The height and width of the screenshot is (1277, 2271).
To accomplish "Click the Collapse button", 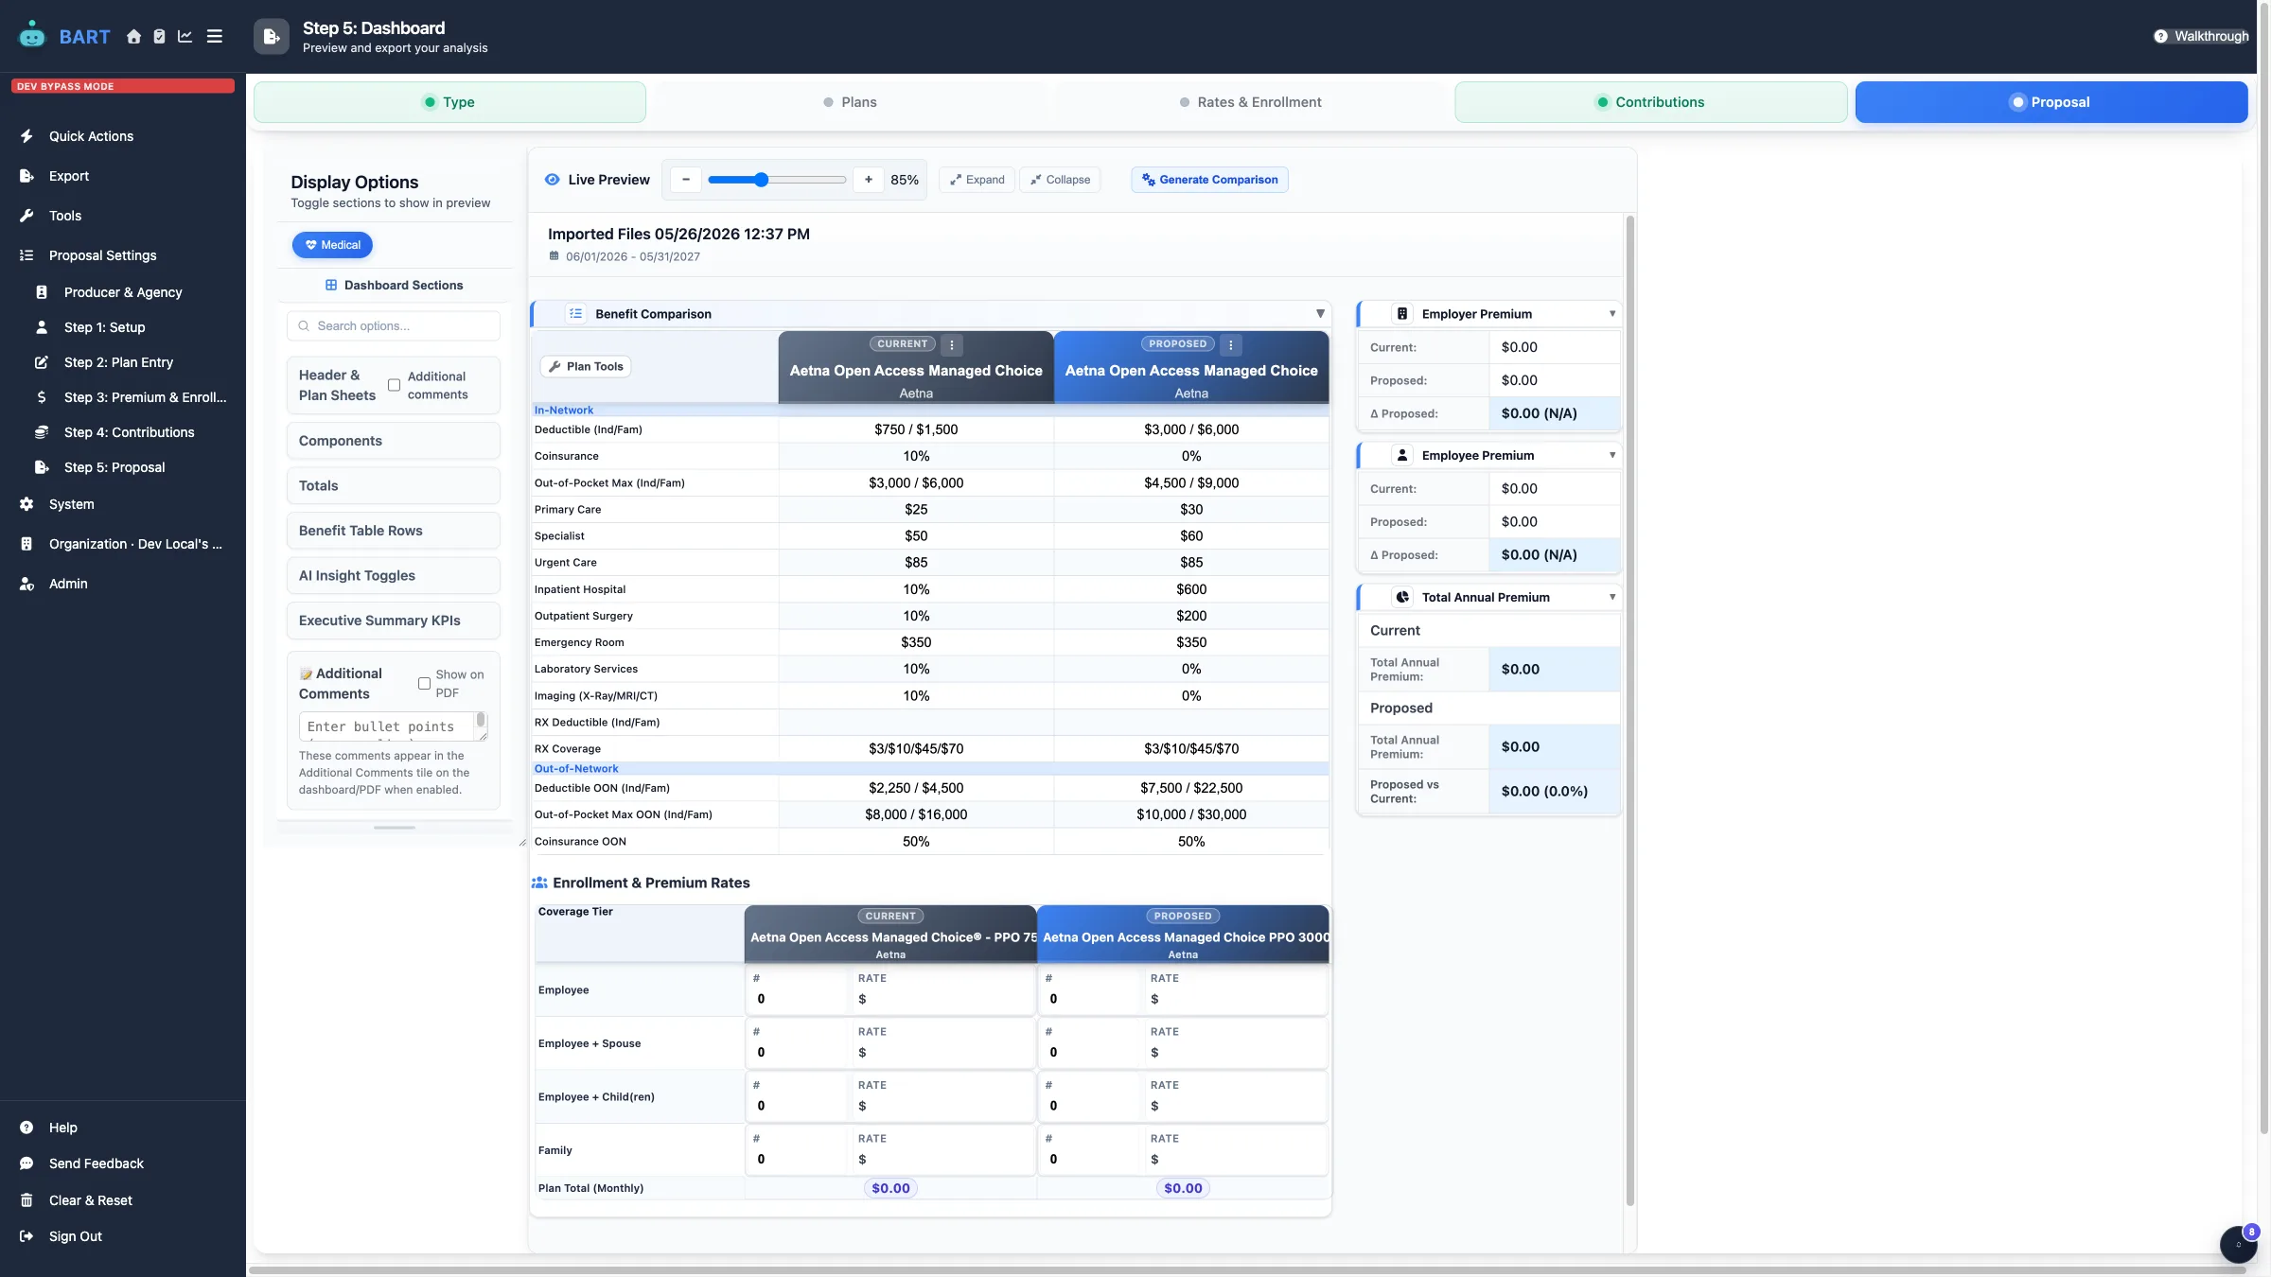I will point(1060,180).
